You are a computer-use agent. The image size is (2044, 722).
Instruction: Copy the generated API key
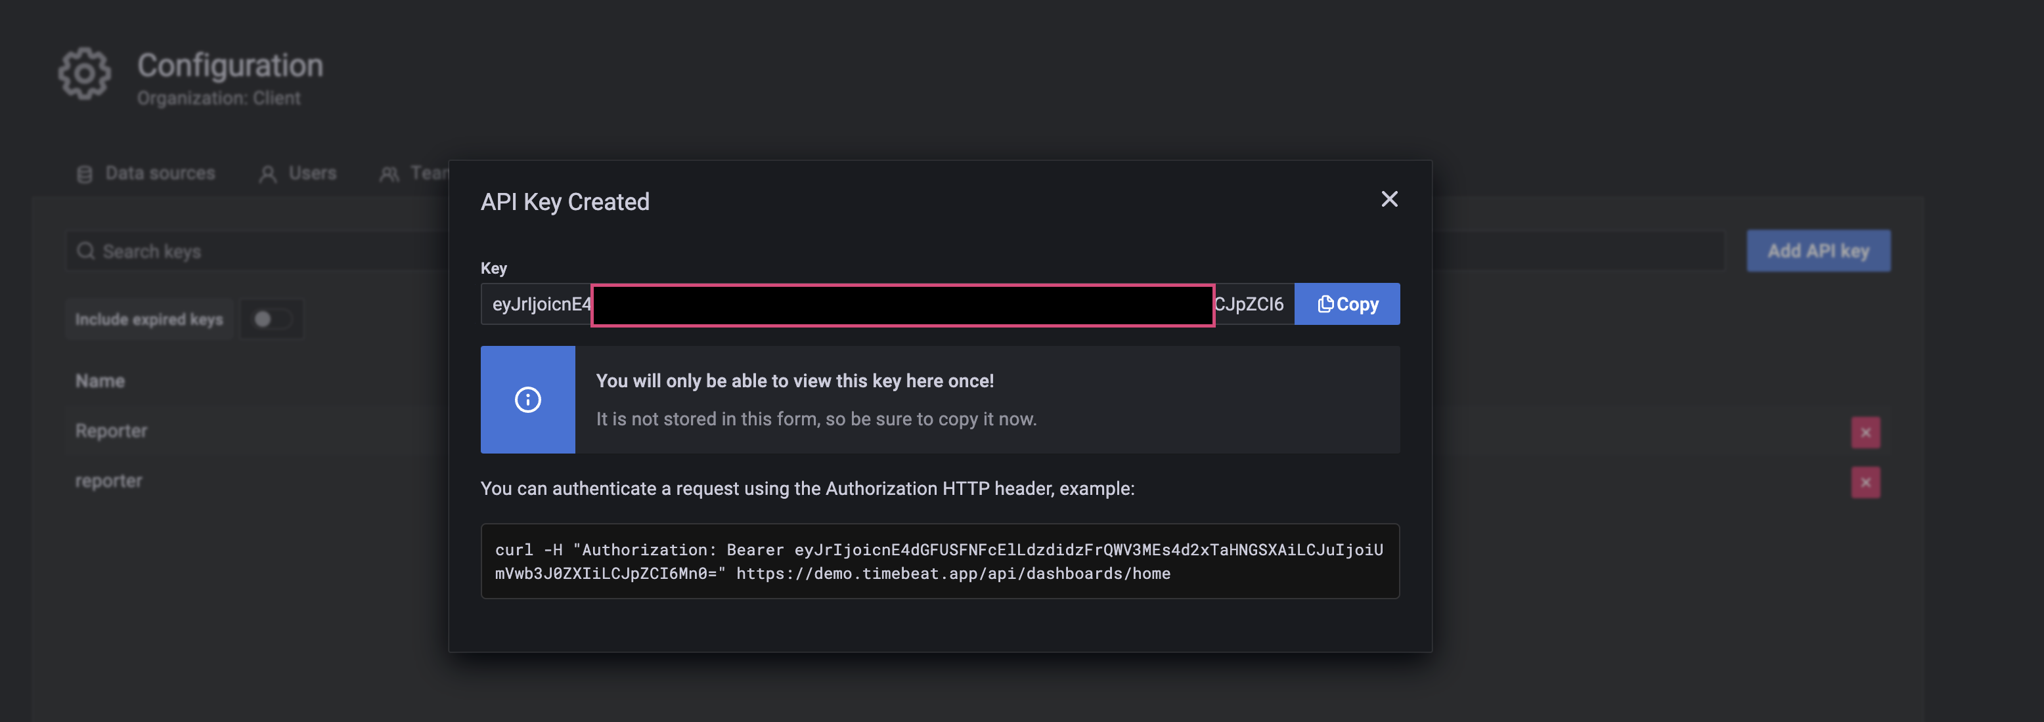[x=1346, y=303]
